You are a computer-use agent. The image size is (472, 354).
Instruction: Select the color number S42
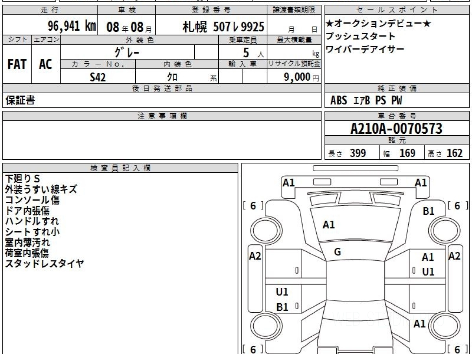98,77
